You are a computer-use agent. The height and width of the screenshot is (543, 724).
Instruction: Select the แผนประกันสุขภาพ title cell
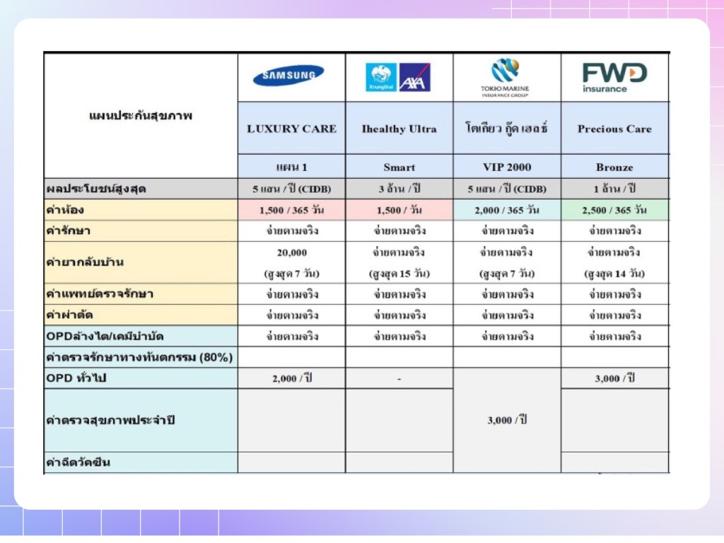pyautogui.click(x=141, y=115)
